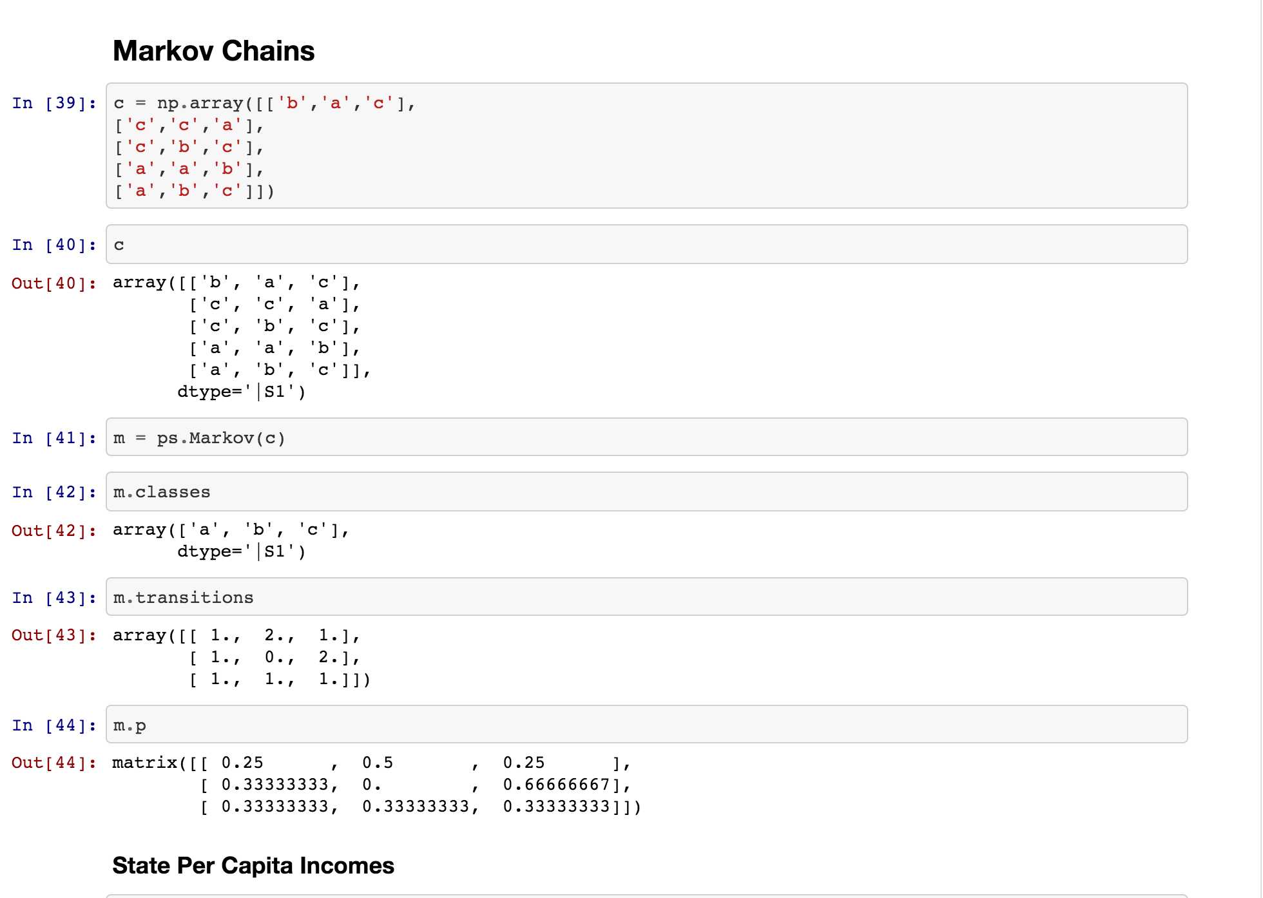Image resolution: width=1263 pixels, height=898 pixels.
Task: Click the In [40] cell containing c
Action: [646, 244]
